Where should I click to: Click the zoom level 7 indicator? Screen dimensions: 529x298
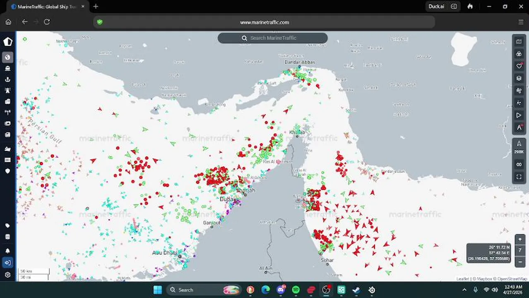point(520,250)
